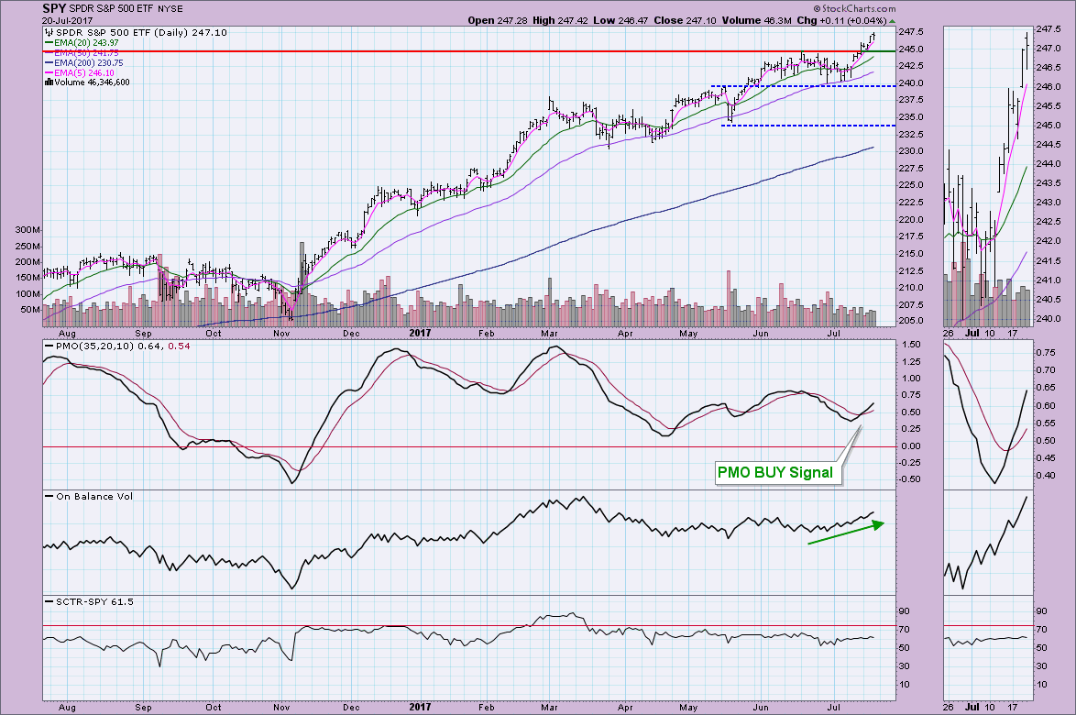Click the 237.5 price axis label
Image resolution: width=1076 pixels, height=715 pixels.
coord(910,100)
